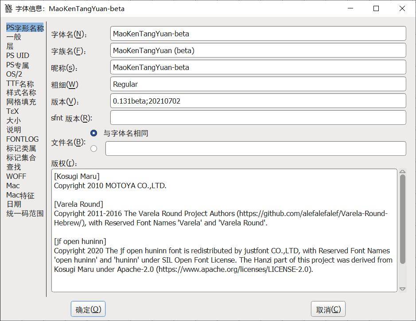Image resolution: width=416 pixels, height=321 pixels.
Task: Click the 粗细 field containing Regular
Action: tap(258, 84)
